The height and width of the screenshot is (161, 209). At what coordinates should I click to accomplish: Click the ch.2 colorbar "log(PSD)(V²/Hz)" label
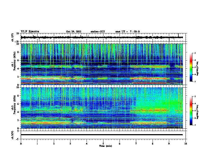(x=198, y=112)
